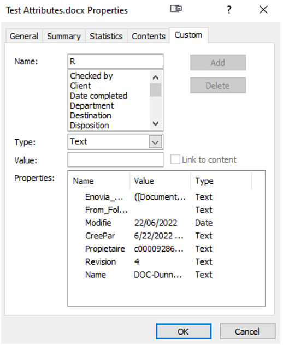The width and height of the screenshot is (283, 346).
Task: Click the title bar display icon
Action: pos(176,9)
